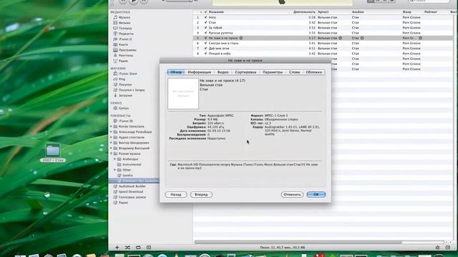This screenshot has width=458, height=257.
Task: Uncheck the Стая track checkbox
Action: [205, 22]
